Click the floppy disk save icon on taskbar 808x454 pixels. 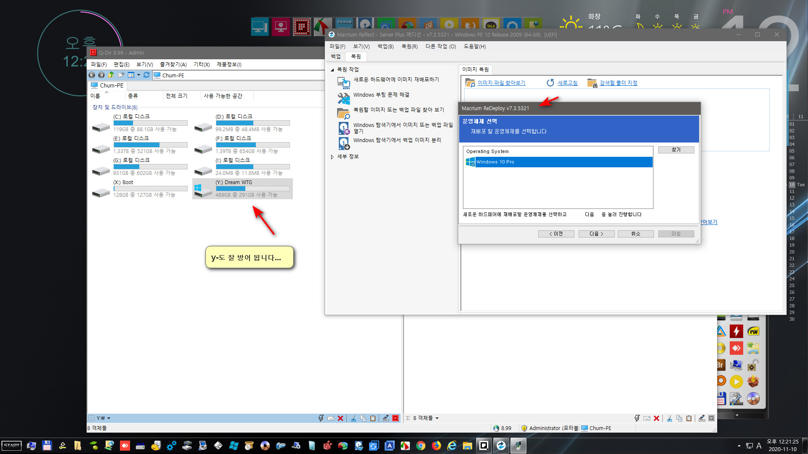47,446
